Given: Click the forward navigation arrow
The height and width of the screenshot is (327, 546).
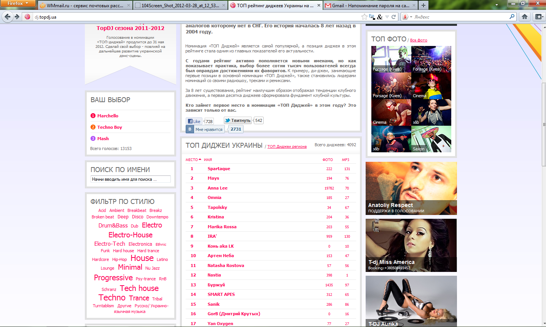Looking at the screenshot, I should point(17,17).
